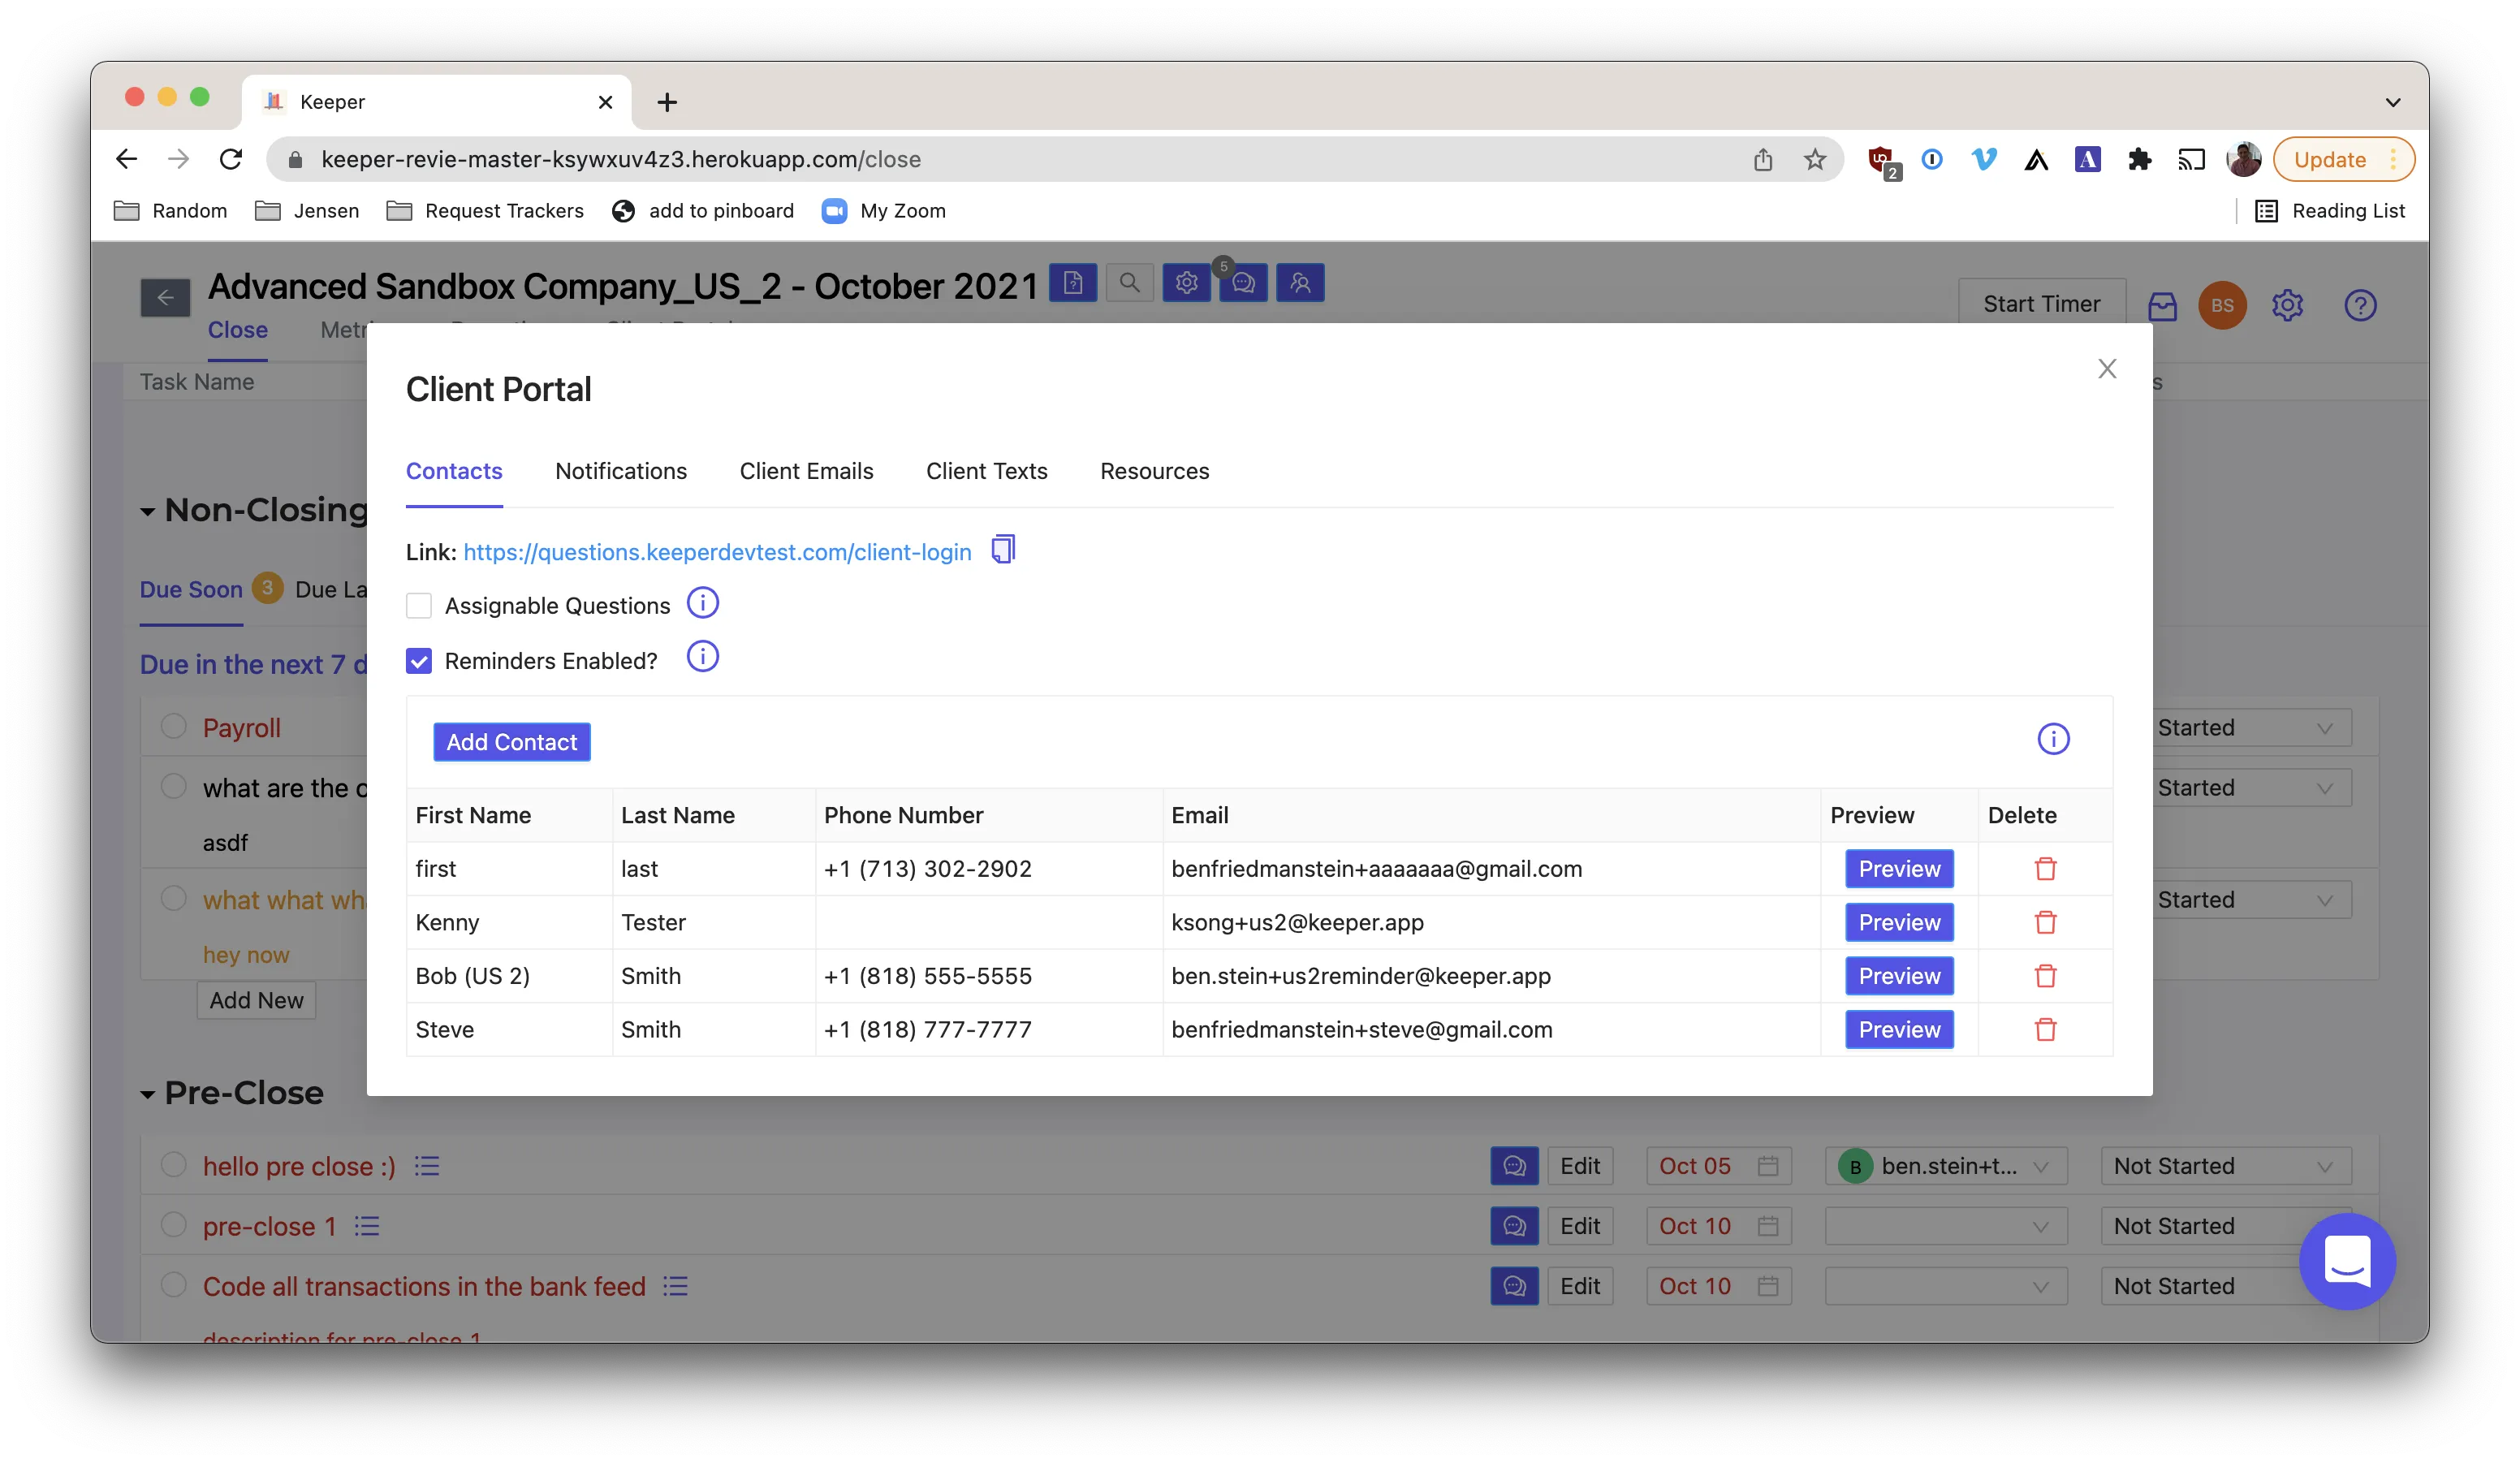Collapse the Non-Closing section
This screenshot has height=1463, width=2520.
(x=148, y=512)
